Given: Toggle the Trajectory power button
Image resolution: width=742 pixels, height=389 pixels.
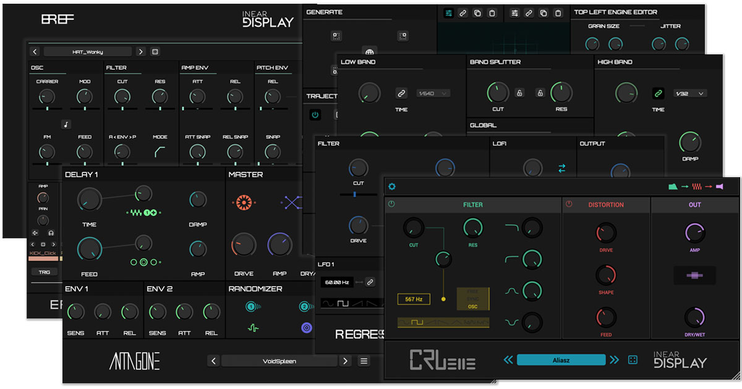Looking at the screenshot, I should pyautogui.click(x=314, y=115).
